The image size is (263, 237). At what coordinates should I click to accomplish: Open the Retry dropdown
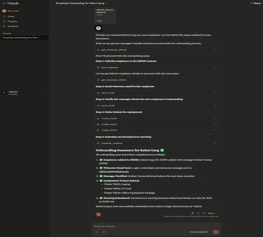(212, 213)
